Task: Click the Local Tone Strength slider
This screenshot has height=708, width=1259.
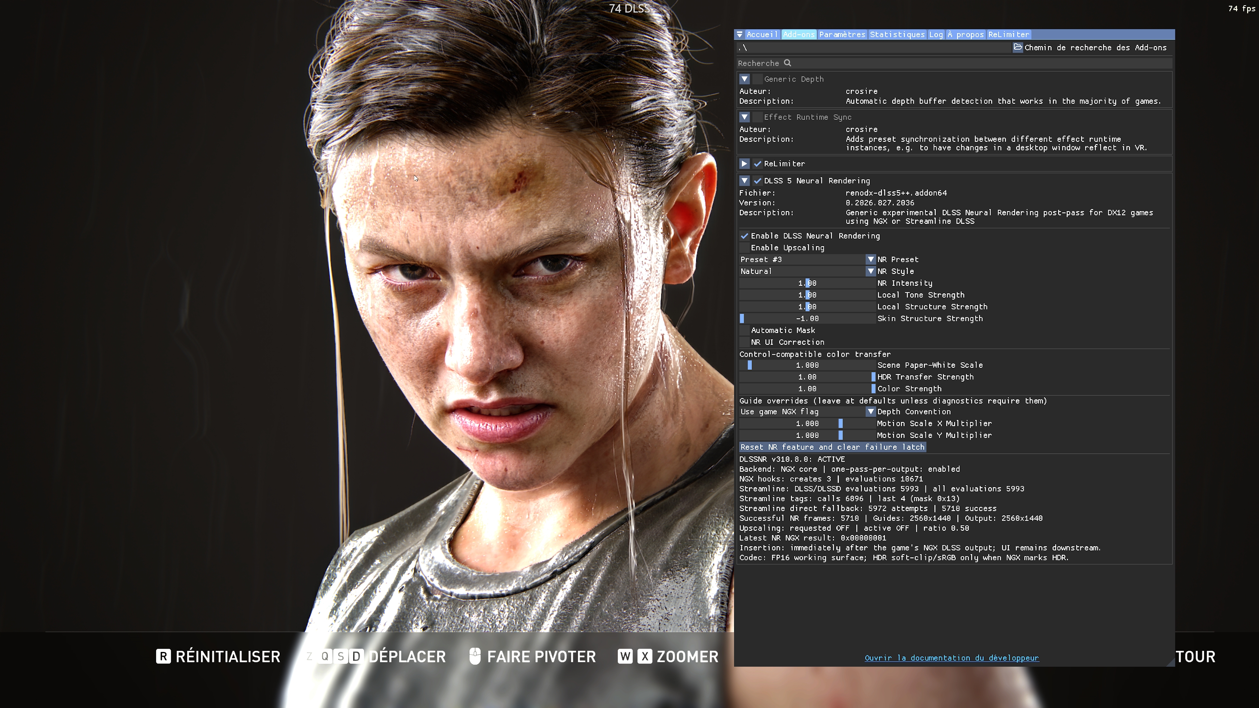Action: pyautogui.click(x=807, y=295)
